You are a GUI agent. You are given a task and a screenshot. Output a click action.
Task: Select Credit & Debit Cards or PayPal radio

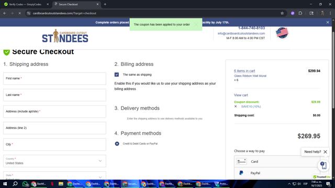click(x=117, y=144)
